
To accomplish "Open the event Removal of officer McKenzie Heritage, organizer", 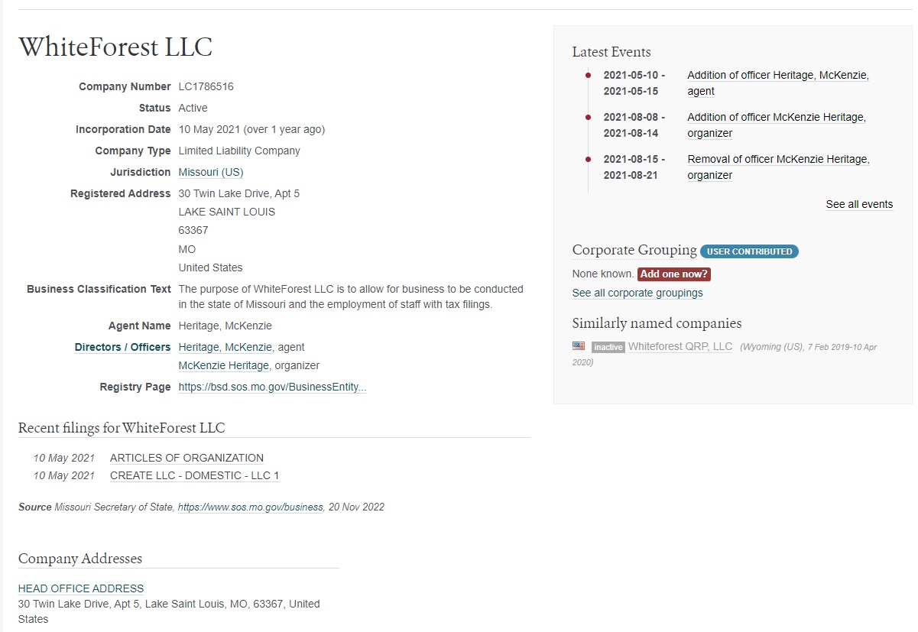I will [x=778, y=167].
